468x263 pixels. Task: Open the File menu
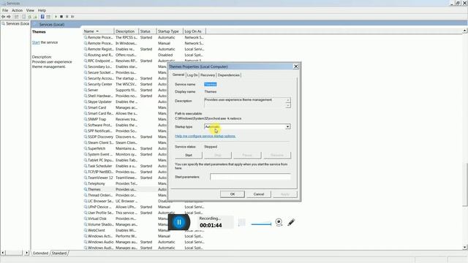[x=5, y=10]
